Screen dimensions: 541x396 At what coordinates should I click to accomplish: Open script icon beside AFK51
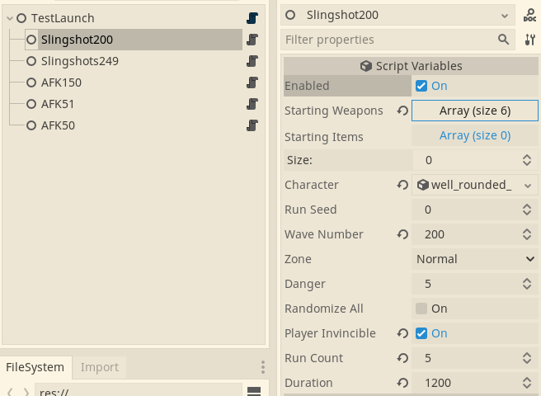(252, 104)
